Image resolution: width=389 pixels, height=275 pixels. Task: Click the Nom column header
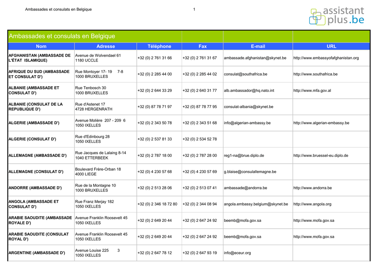(x=41, y=46)
